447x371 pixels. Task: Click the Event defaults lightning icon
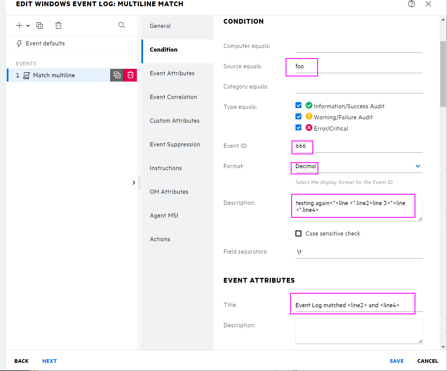tap(19, 43)
